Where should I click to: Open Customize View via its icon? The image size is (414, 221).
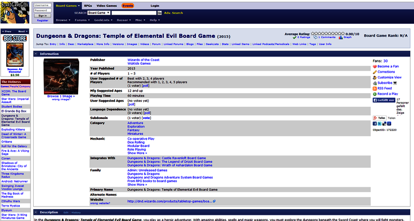pyautogui.click(x=375, y=77)
